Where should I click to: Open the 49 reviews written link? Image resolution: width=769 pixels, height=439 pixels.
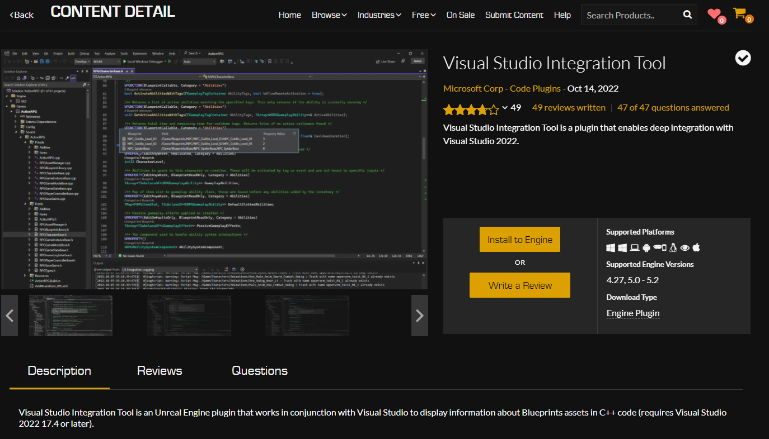(x=569, y=107)
